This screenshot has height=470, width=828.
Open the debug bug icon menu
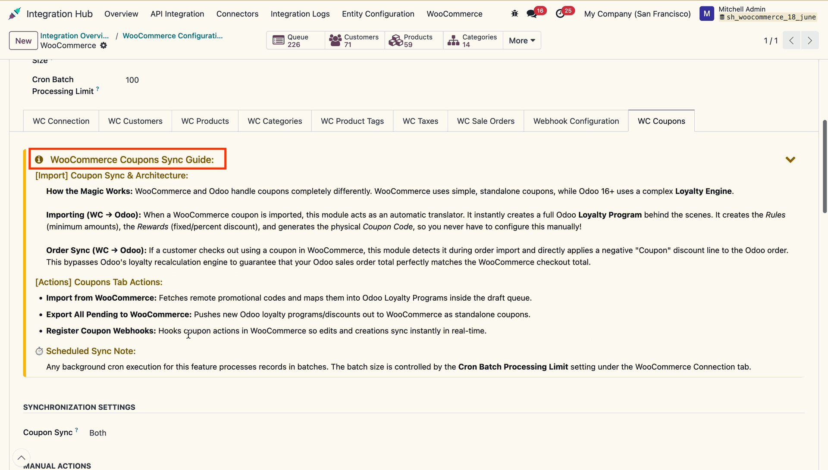[x=514, y=14]
